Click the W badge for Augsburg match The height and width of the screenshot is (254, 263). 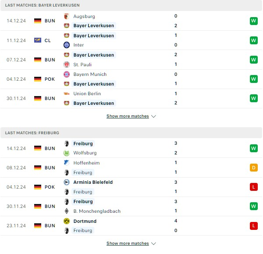click(253, 21)
